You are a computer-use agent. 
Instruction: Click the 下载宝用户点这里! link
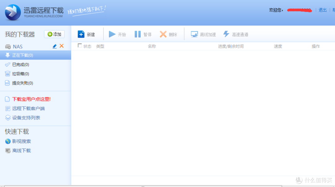click(31, 99)
